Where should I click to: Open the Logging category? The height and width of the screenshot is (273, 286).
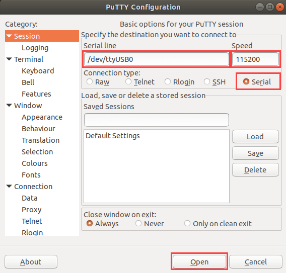pyautogui.click(x=35, y=48)
